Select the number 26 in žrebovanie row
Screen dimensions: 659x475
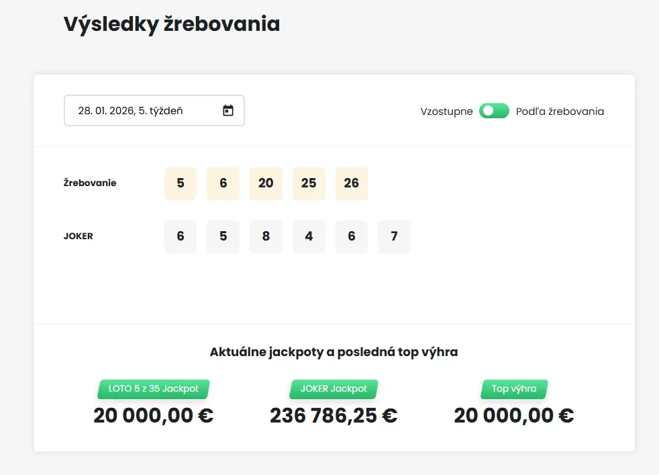(x=352, y=183)
